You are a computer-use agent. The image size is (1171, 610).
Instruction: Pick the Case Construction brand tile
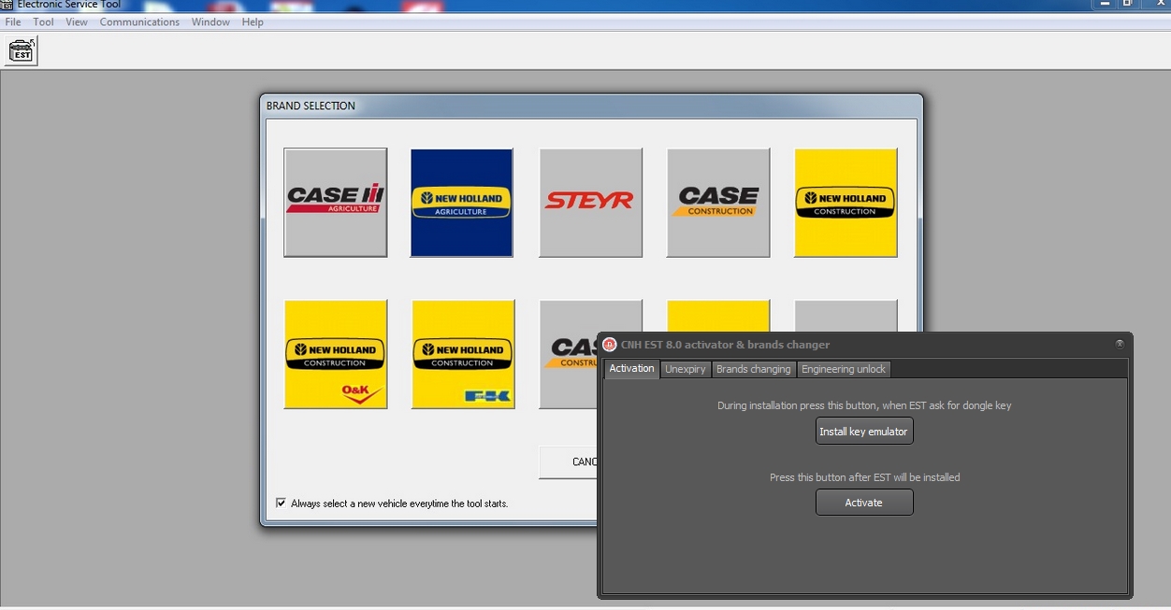click(717, 202)
